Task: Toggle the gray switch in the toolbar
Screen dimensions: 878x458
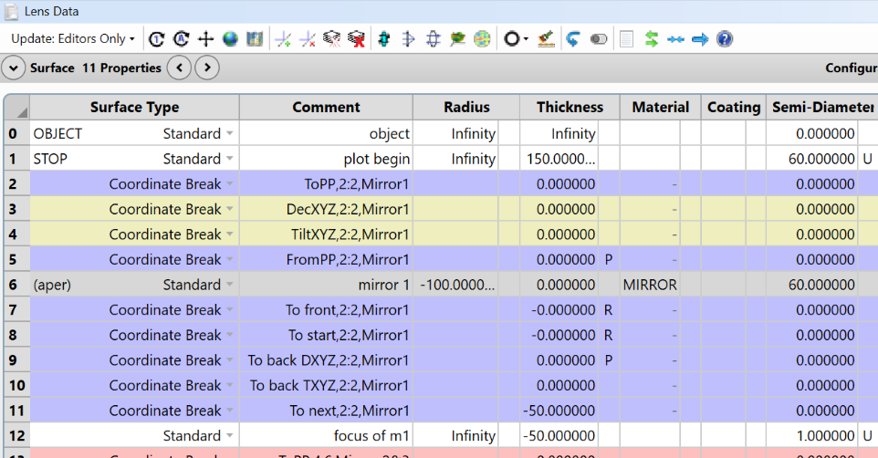Action: [599, 39]
